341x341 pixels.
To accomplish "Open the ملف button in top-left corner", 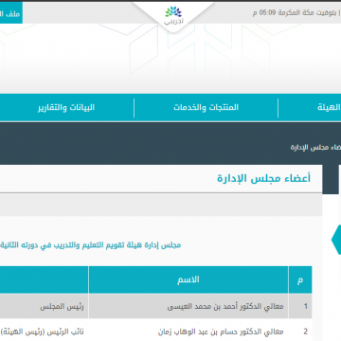I will 11,14.
